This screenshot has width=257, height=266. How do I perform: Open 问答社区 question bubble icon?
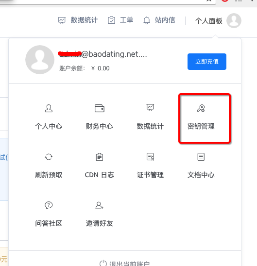pos(49,205)
